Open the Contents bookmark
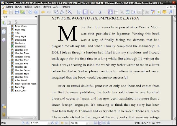The height and width of the screenshot is (126, 177). (x=20, y=43)
